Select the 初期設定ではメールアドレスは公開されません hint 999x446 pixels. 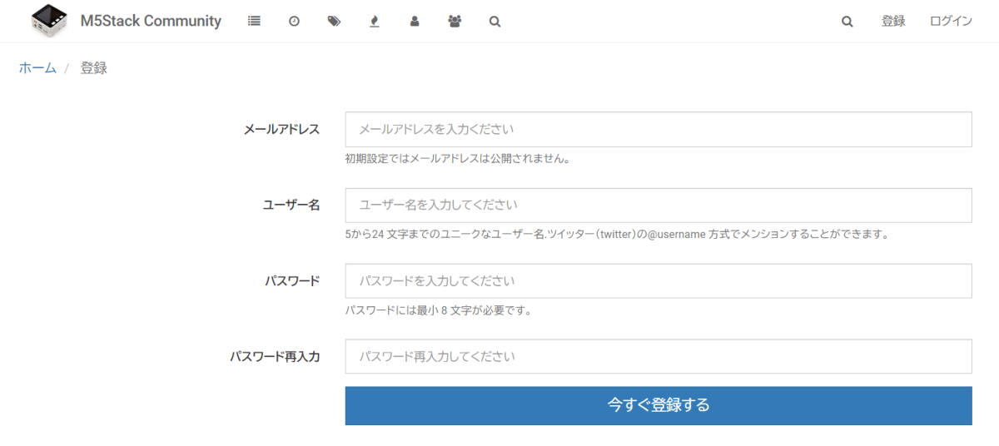457,159
